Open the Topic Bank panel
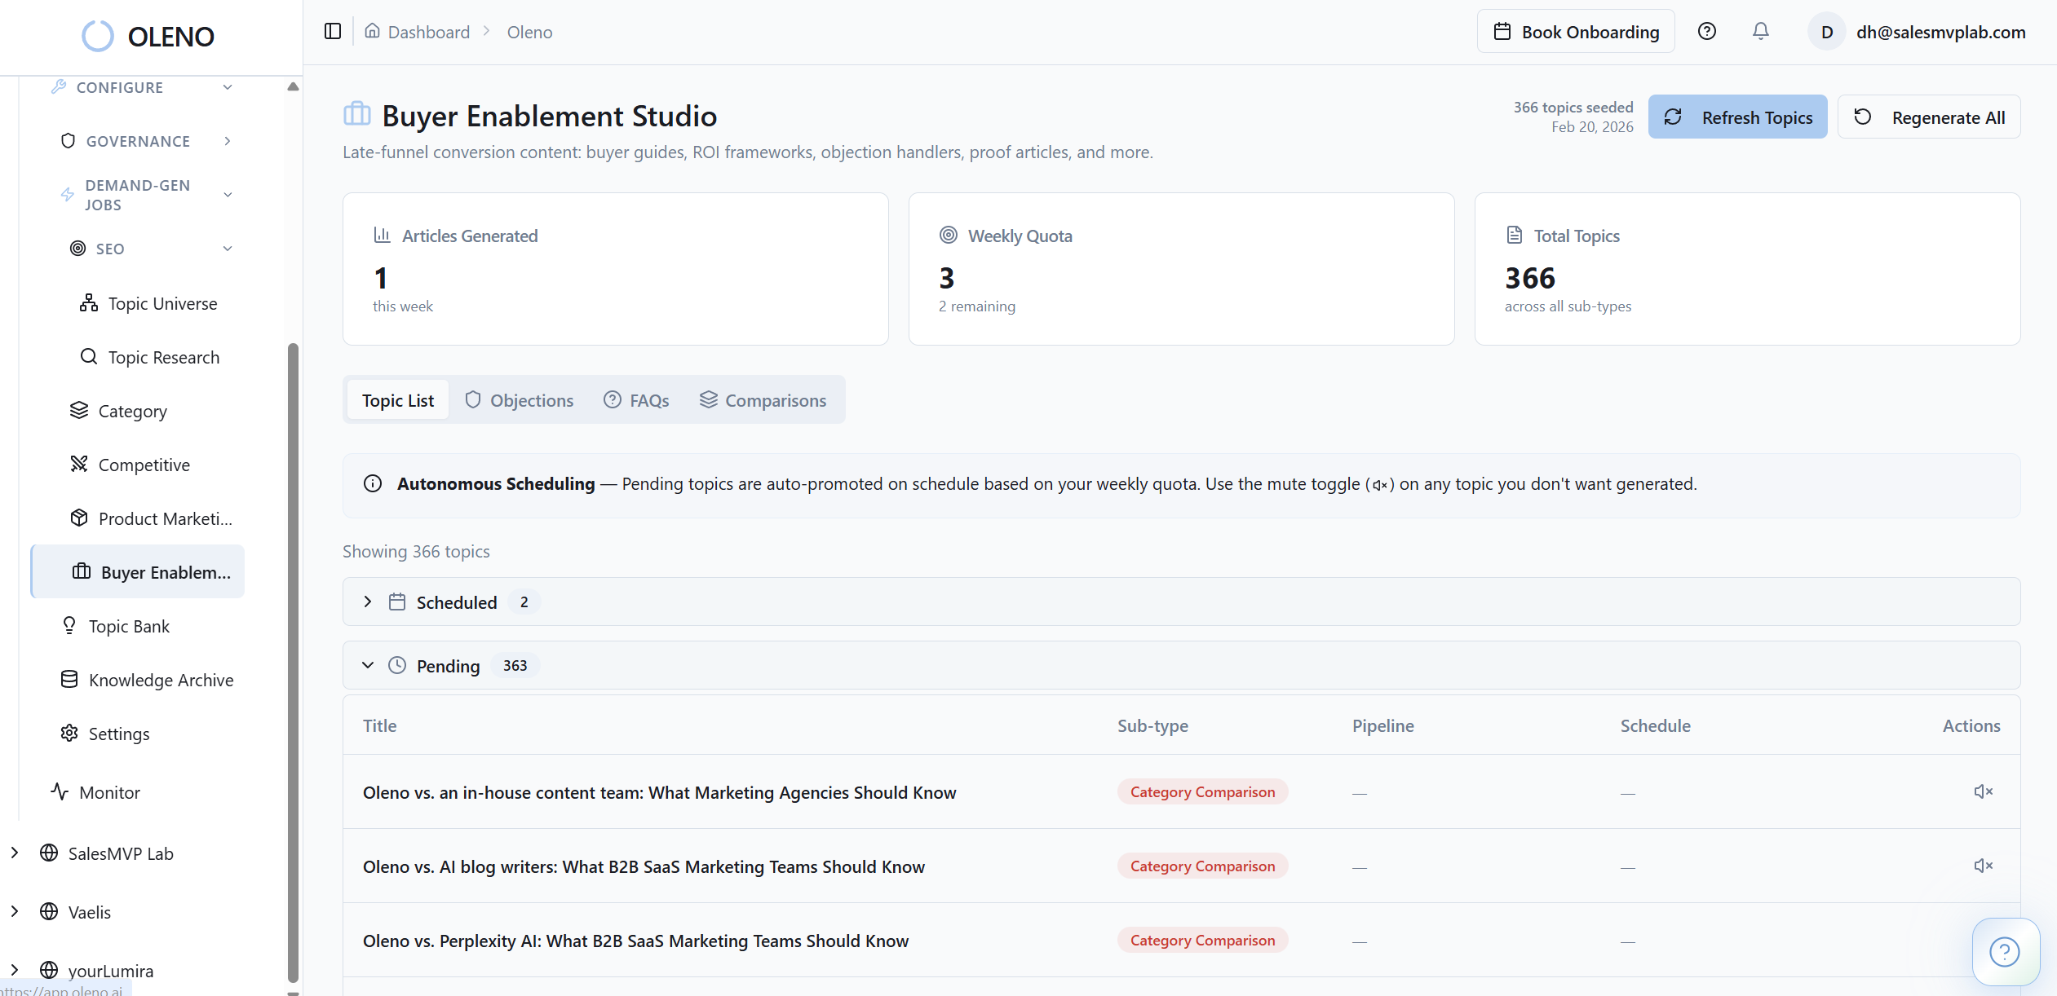The width and height of the screenshot is (2057, 996). pos(128,625)
